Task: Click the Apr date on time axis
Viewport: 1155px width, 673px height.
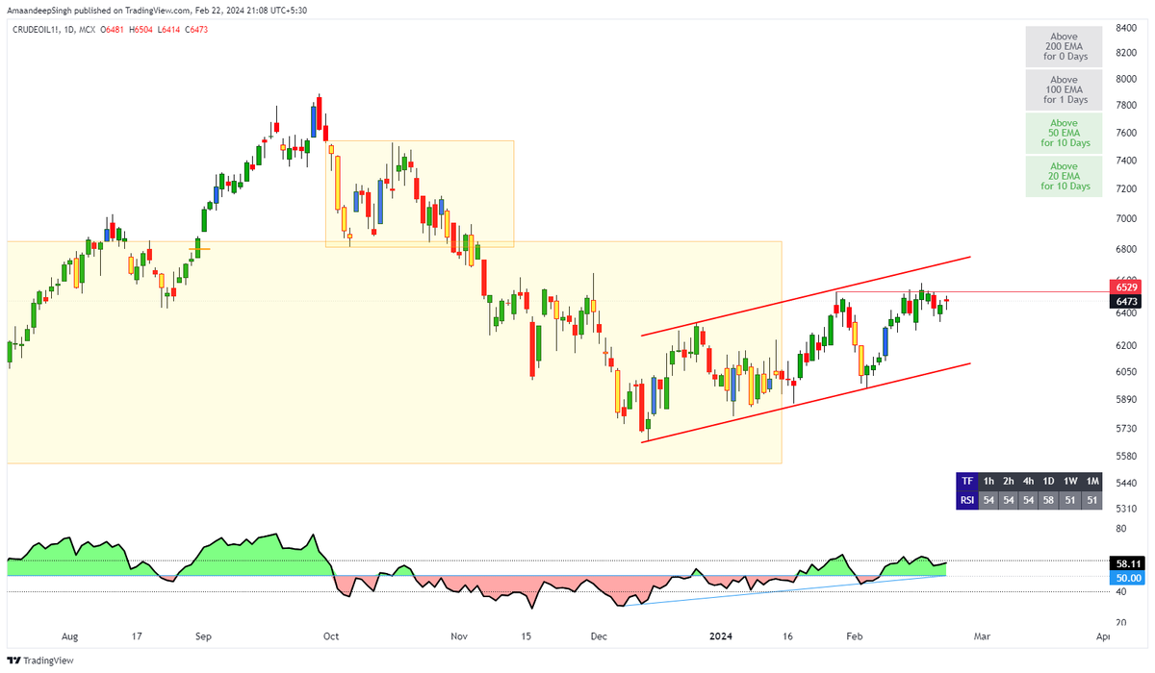Action: [1103, 636]
